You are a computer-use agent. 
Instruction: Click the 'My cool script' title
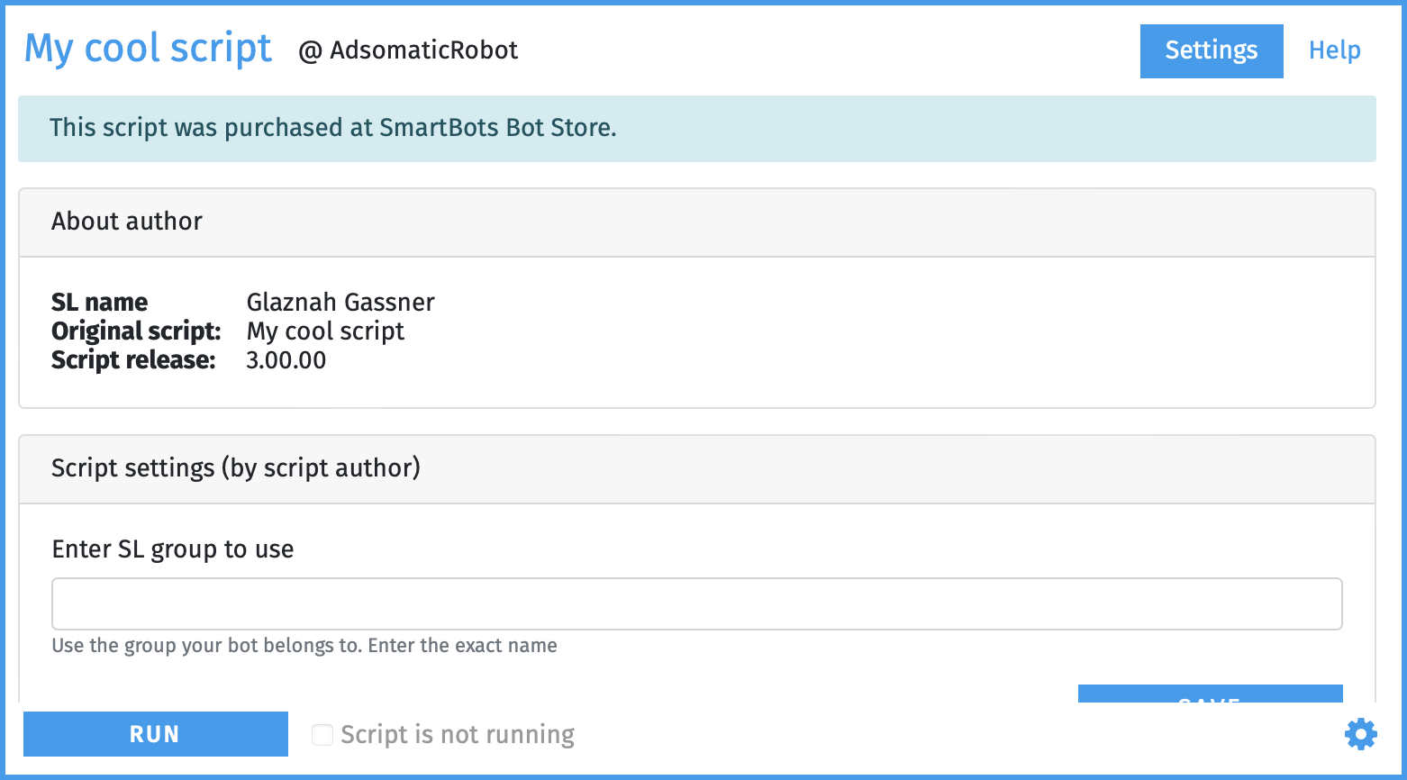tap(148, 48)
